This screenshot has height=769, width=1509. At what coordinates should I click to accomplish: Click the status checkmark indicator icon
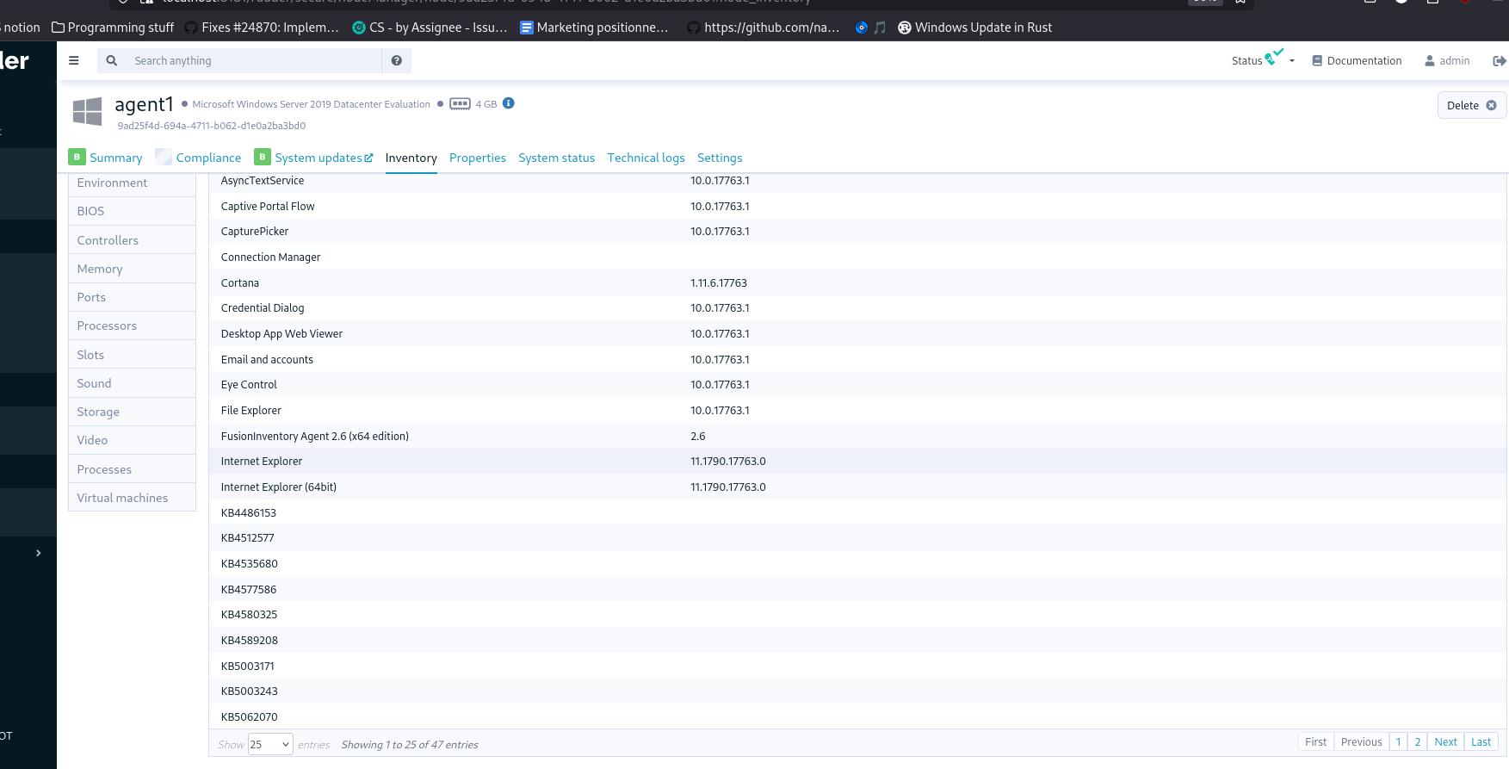pos(1274,57)
